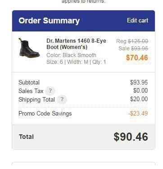Viewport: 163px width, 169px height.
Task: Click the Shipping Total help question icon
Action: click(62, 99)
